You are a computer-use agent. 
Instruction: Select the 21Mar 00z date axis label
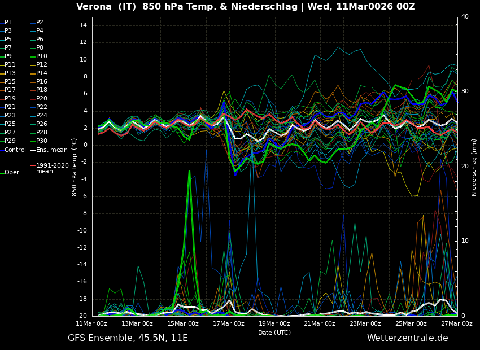tap(320, 323)
